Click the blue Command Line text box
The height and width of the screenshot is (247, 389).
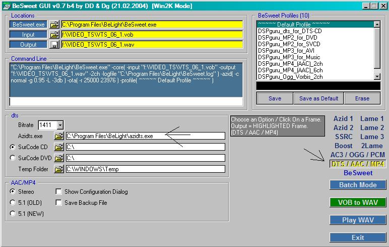pyautogui.click(x=126, y=80)
